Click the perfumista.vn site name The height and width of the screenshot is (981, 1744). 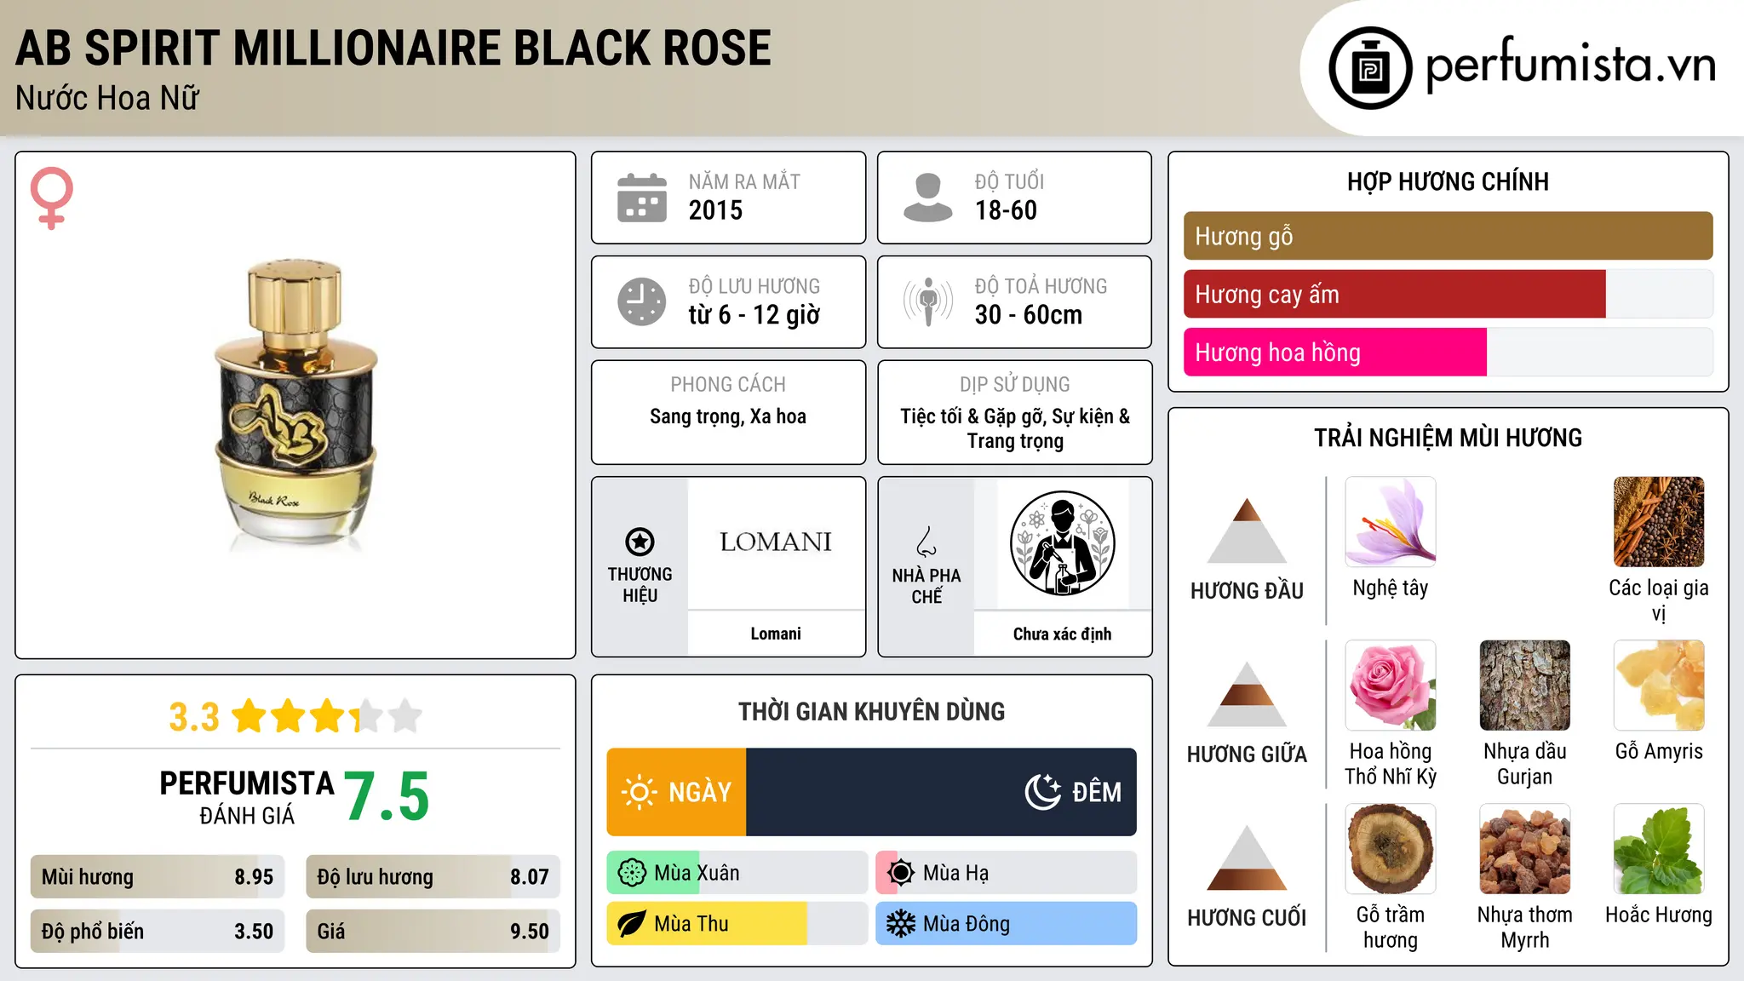click(1571, 66)
